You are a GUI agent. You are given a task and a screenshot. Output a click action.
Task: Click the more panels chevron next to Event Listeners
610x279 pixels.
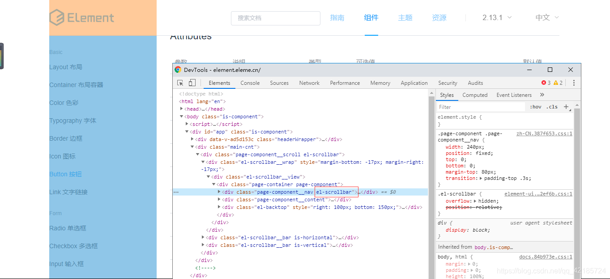tap(542, 95)
